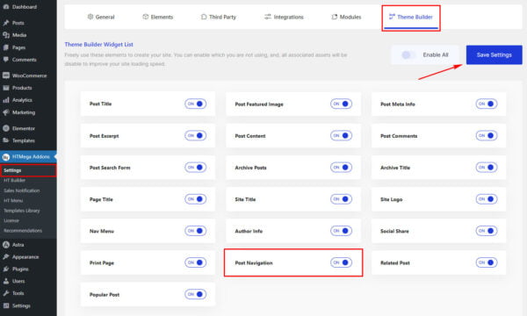Toggle the Post Featured Image switch

[x=341, y=104]
